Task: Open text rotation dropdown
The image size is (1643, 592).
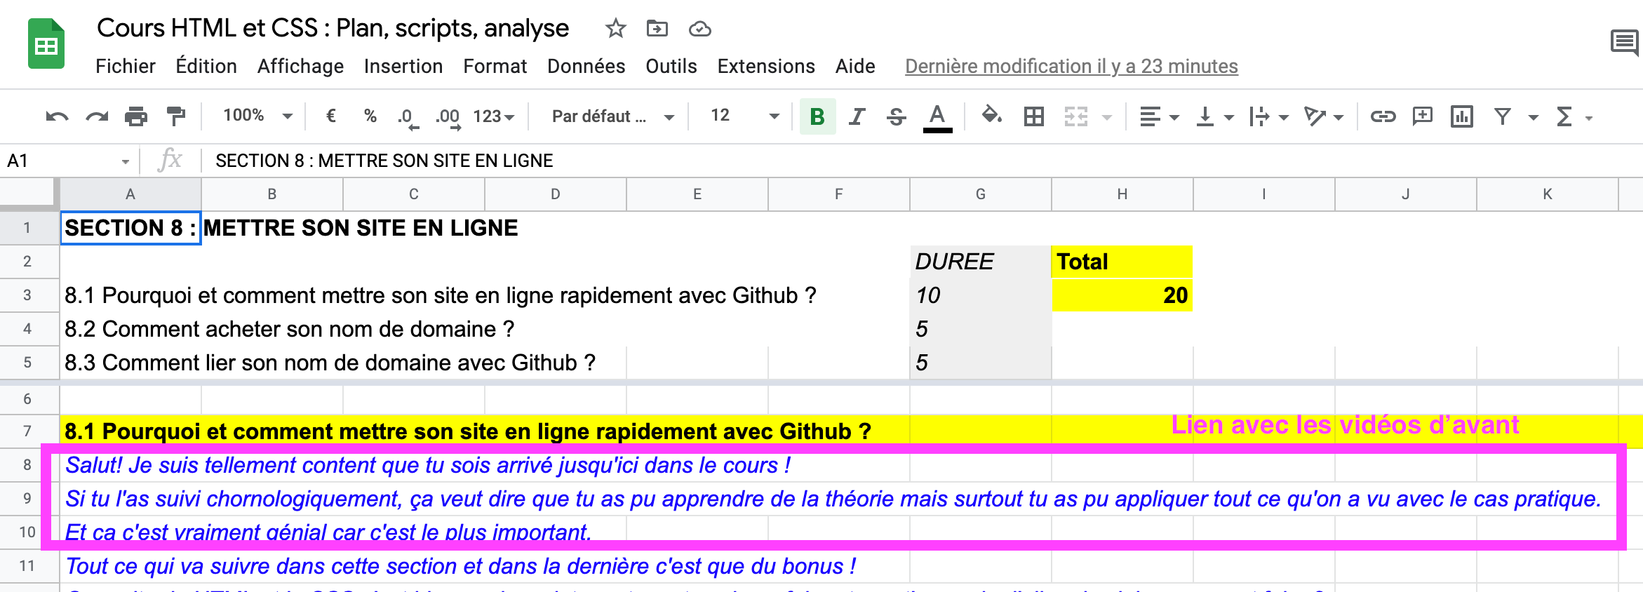Action: coord(1323,116)
